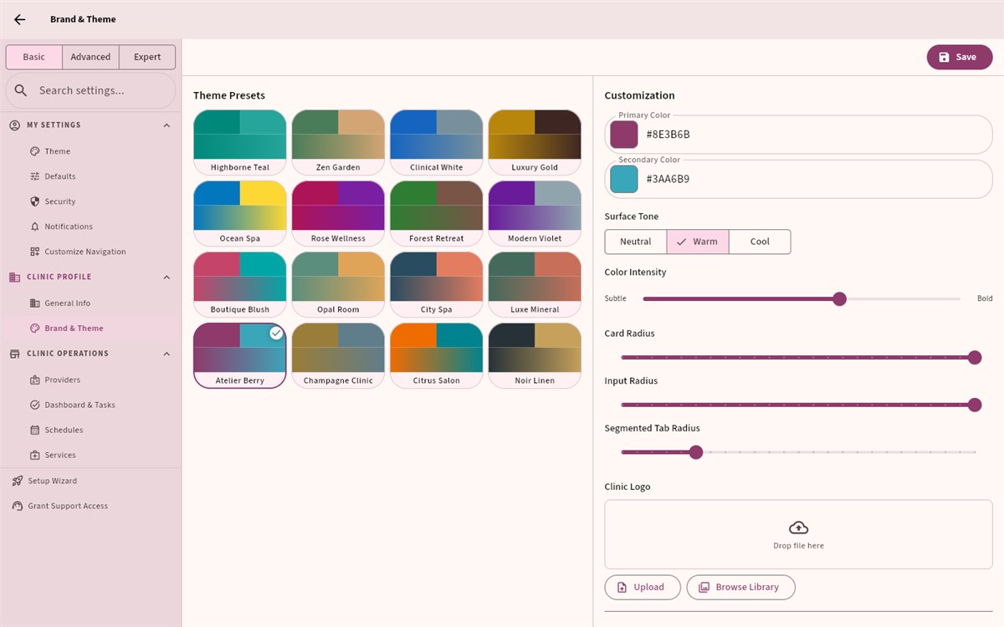Open Schedules page
The image size is (1004, 627).
(x=90, y=430)
